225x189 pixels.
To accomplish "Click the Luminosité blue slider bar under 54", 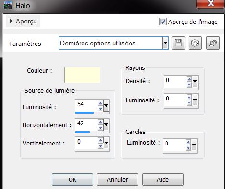I will 84,113.
